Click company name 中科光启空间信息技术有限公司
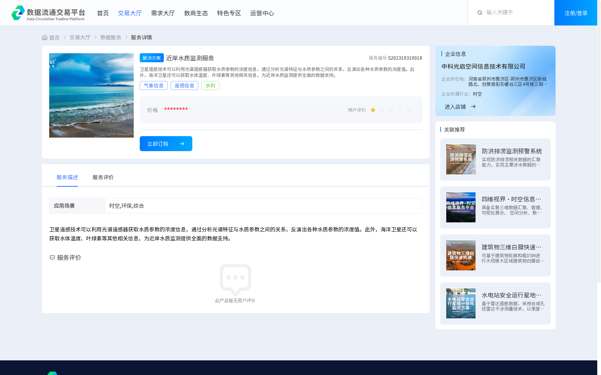601x375 pixels. [x=483, y=66]
